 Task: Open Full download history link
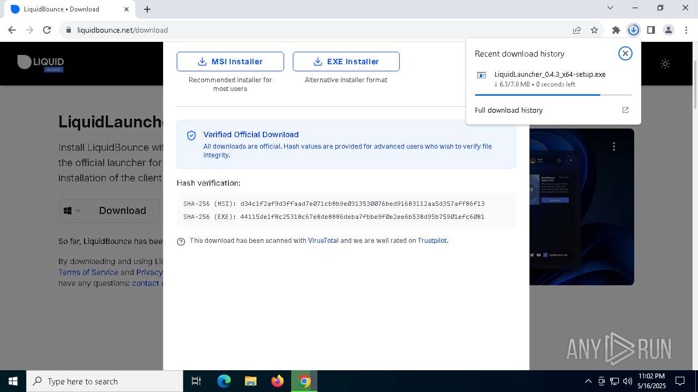point(509,110)
